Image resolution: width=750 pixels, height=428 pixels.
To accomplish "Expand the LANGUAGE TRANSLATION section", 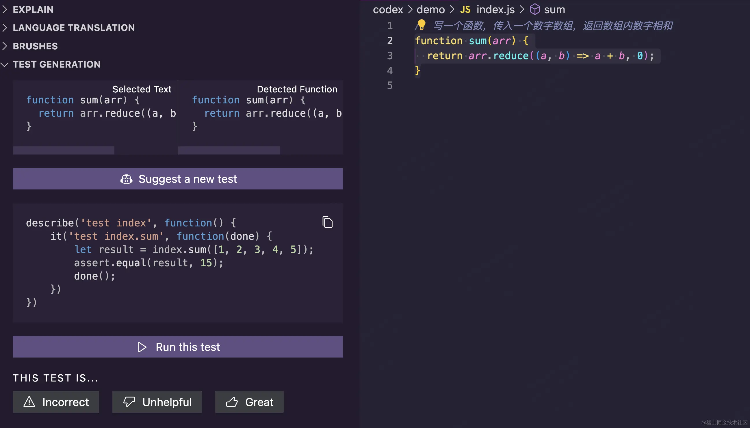I will pos(73,28).
